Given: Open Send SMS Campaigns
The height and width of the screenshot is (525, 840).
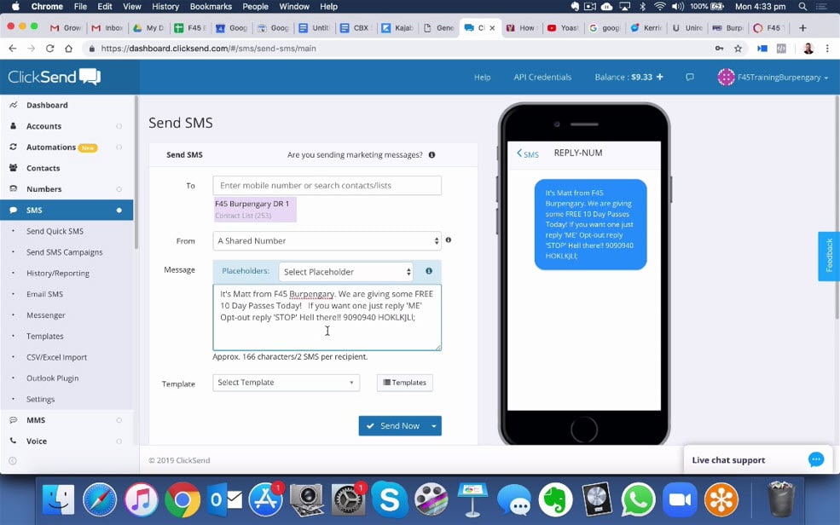Looking at the screenshot, I should 64,252.
